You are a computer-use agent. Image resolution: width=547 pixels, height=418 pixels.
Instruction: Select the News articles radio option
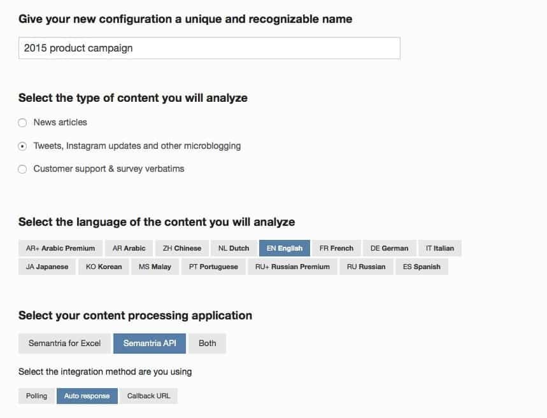tap(23, 123)
